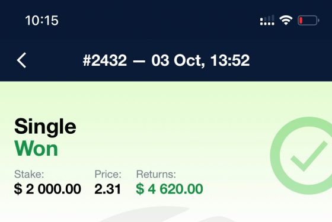Select the returns amount $ 4 620.00
The height and width of the screenshot is (222, 332).
[170, 189]
